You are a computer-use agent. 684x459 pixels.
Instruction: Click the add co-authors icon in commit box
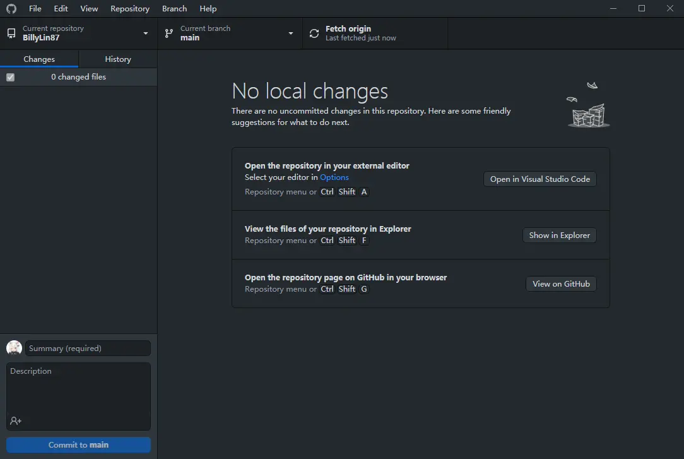(14, 421)
